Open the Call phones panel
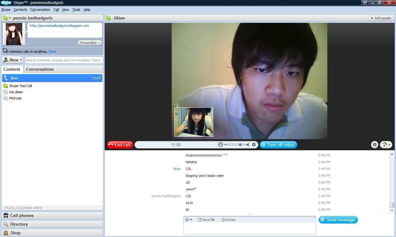Screen dimensions: 396x237 (x=52, y=215)
